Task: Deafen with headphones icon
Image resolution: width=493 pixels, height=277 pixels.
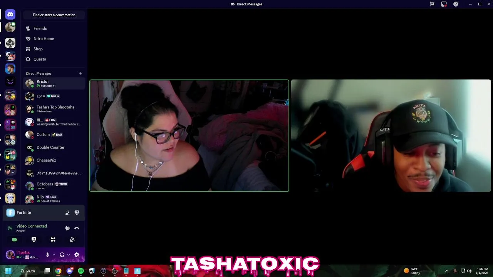Action: pyautogui.click(x=62, y=255)
